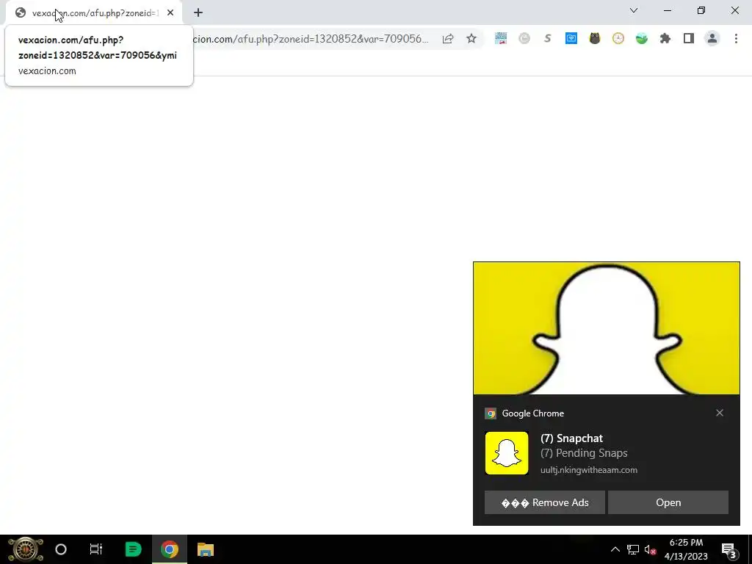Open a new tab with the plus button
This screenshot has width=752, height=564.
198,13
